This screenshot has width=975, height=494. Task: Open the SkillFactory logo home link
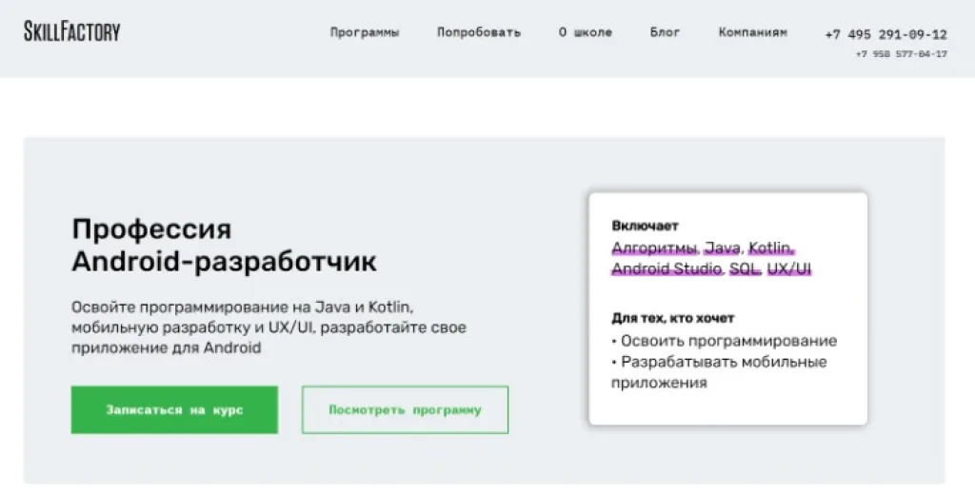point(72,31)
